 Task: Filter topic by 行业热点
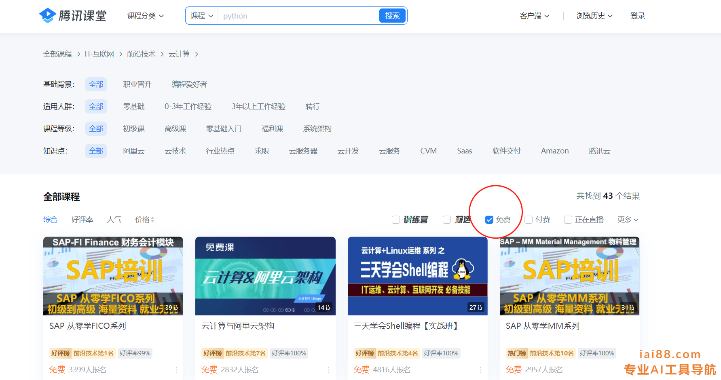pyautogui.click(x=220, y=151)
